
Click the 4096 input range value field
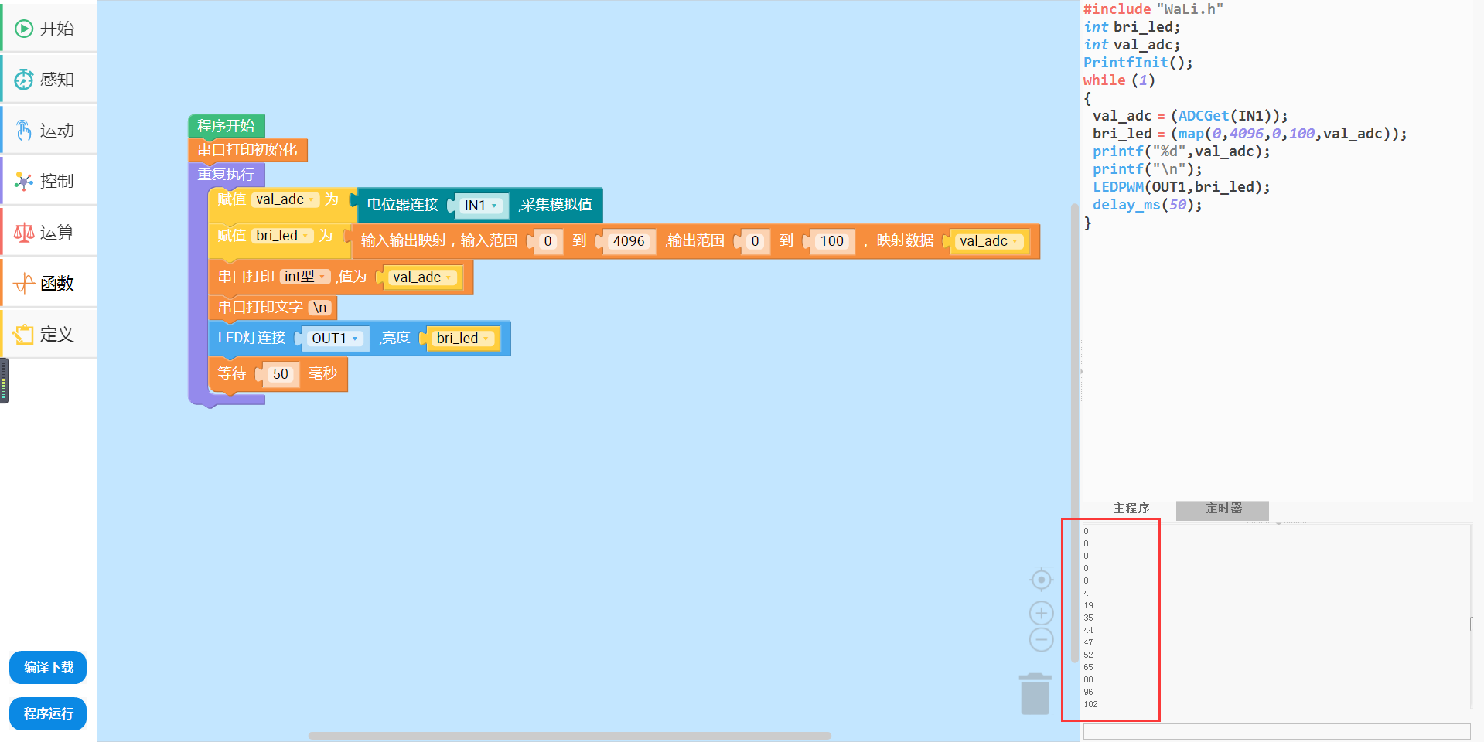[x=628, y=241]
